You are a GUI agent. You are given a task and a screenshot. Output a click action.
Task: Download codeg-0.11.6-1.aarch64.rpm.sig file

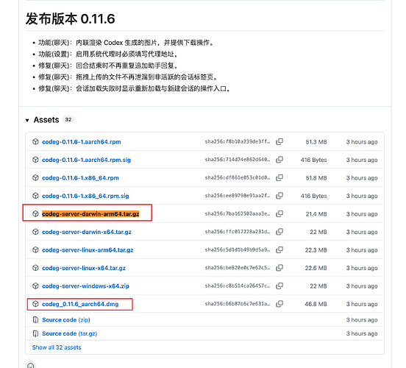click(86, 160)
